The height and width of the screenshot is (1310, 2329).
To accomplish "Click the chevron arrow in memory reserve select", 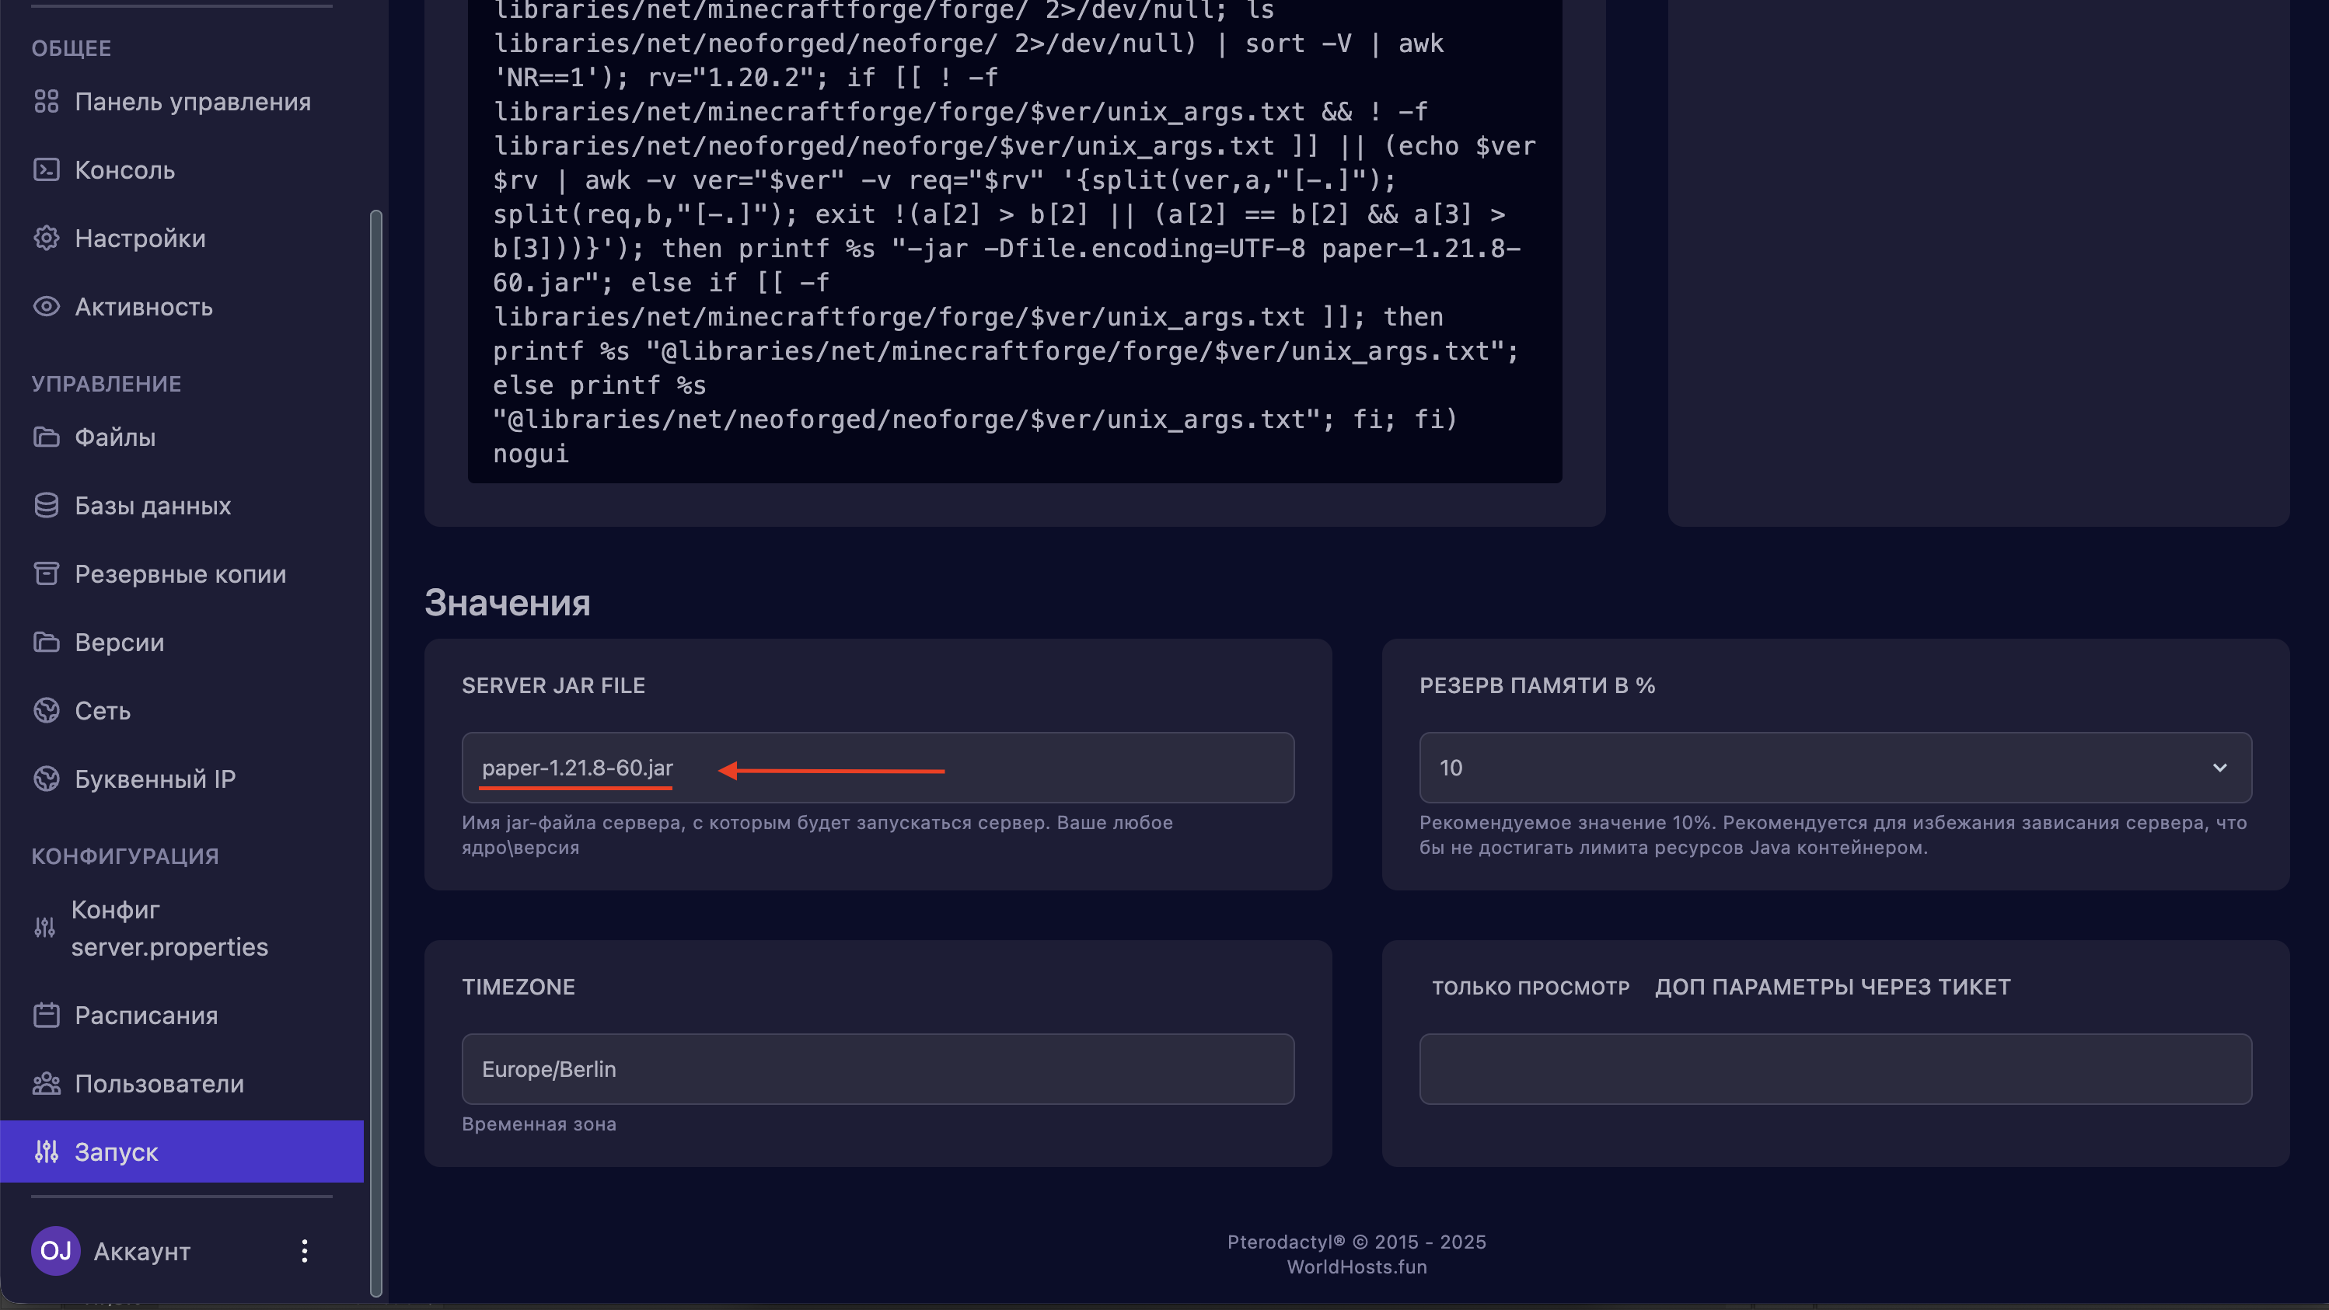I will 2219,768.
